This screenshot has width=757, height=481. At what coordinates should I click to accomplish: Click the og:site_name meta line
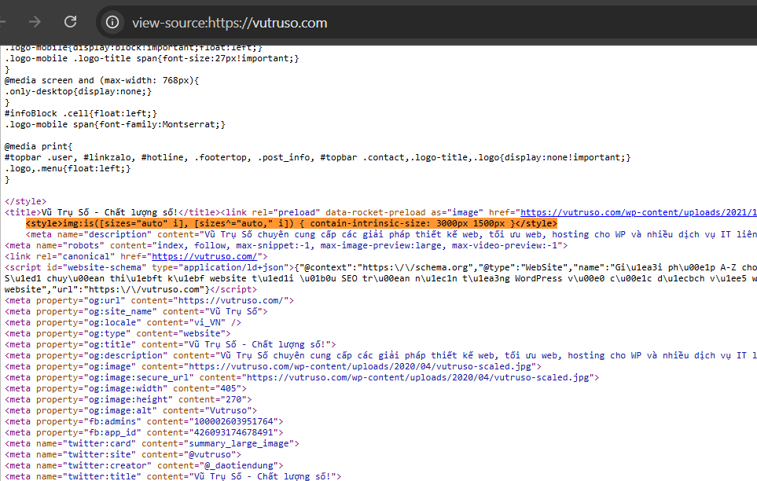pyautogui.click(x=136, y=311)
